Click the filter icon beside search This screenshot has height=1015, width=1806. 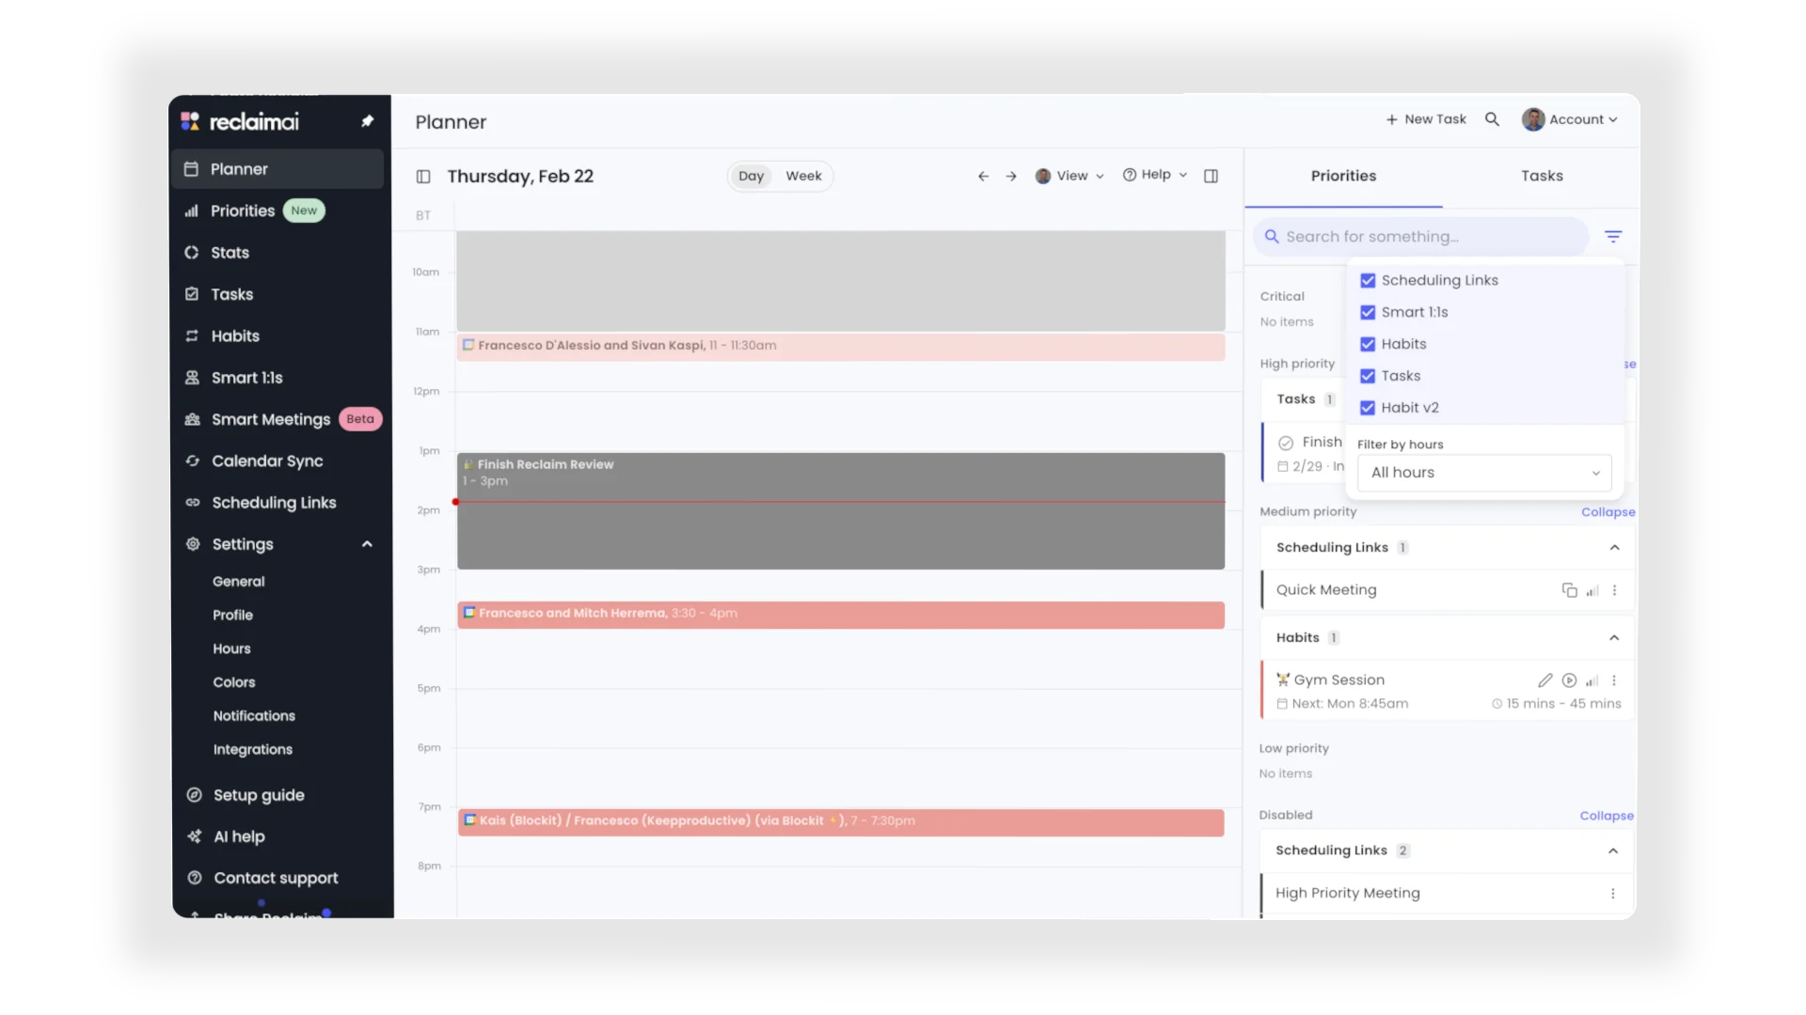[x=1613, y=237]
